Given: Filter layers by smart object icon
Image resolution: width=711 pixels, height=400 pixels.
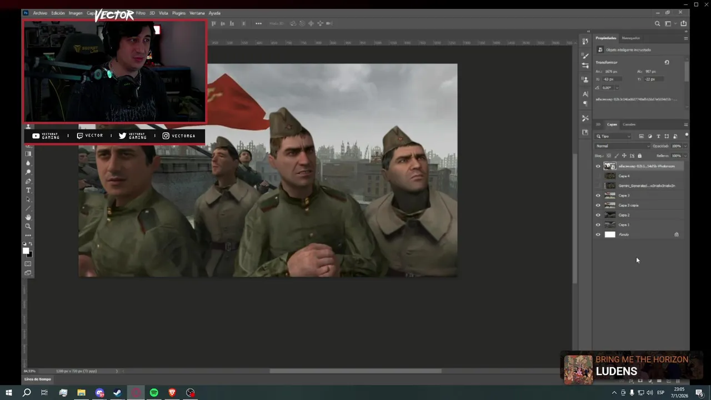Looking at the screenshot, I should pos(675,136).
